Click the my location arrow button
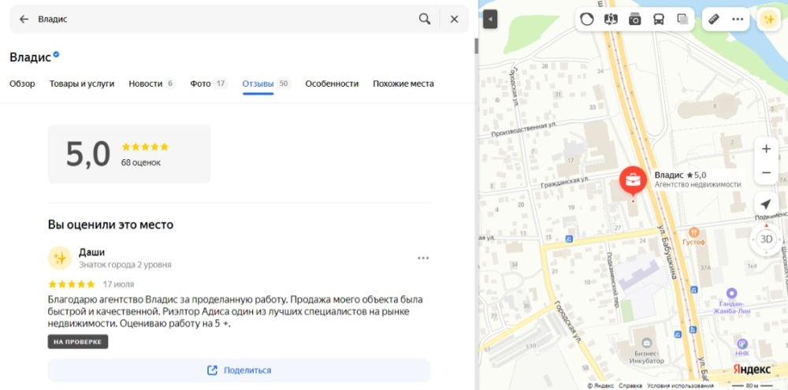Viewport: 788px width, 390px height. pyautogui.click(x=766, y=204)
